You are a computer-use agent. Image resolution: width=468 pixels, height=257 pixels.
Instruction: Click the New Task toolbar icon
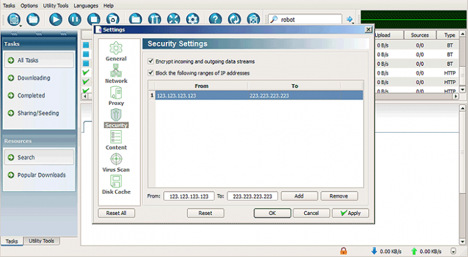point(14,19)
